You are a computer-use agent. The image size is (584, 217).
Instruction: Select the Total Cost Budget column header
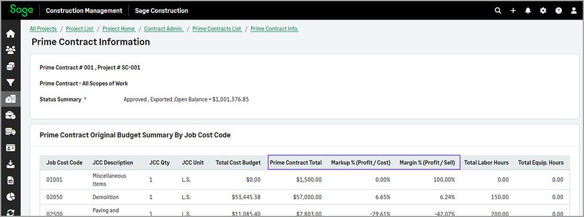pos(238,163)
